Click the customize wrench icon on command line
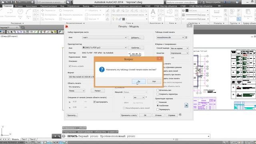256x144 pixels. pyautogui.click(x=59, y=136)
